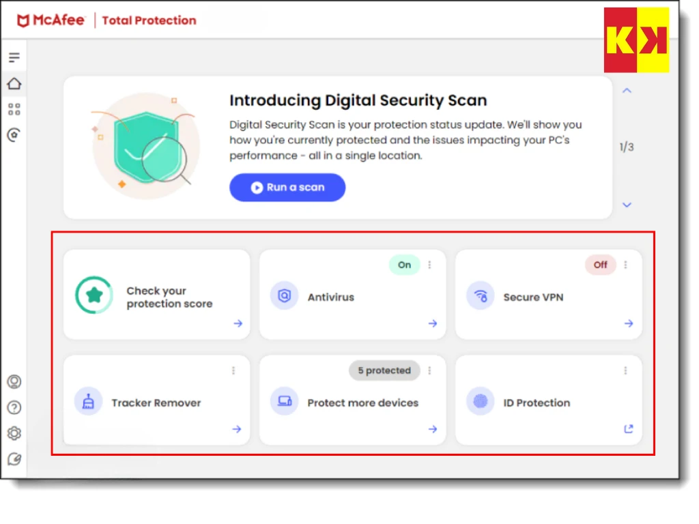
Task: Toggle Antivirus via the On status pill
Action: (x=404, y=265)
